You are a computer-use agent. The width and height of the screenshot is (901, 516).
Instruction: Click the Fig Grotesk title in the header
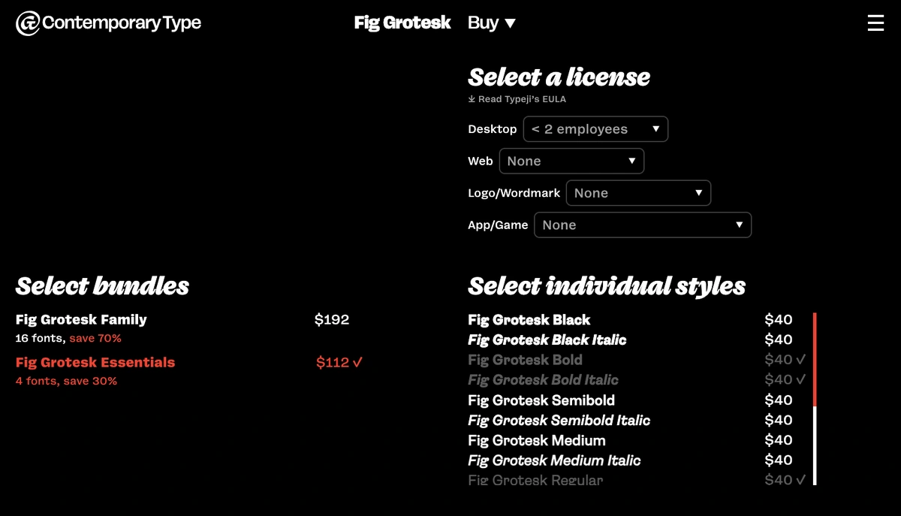coord(402,23)
